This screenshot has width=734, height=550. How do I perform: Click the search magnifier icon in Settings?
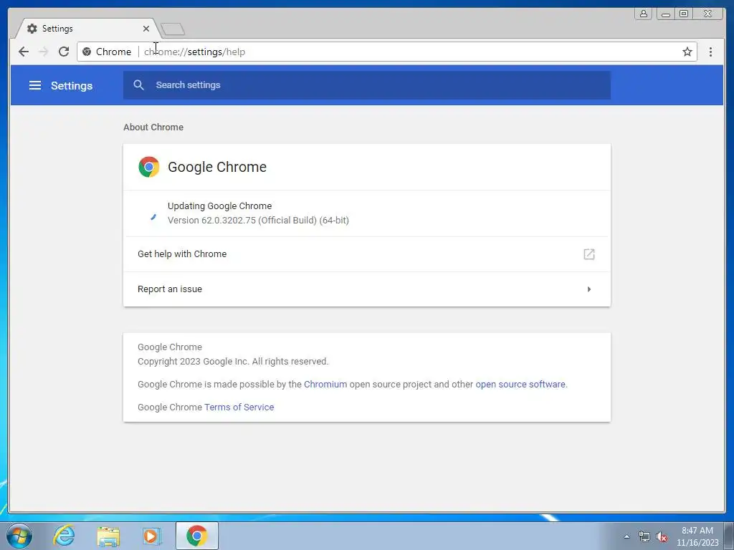point(138,85)
